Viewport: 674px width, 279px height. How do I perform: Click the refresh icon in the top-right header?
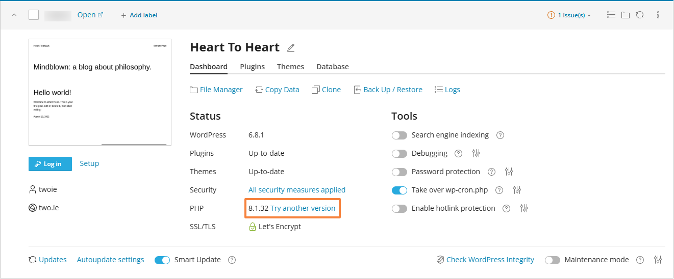[640, 15]
